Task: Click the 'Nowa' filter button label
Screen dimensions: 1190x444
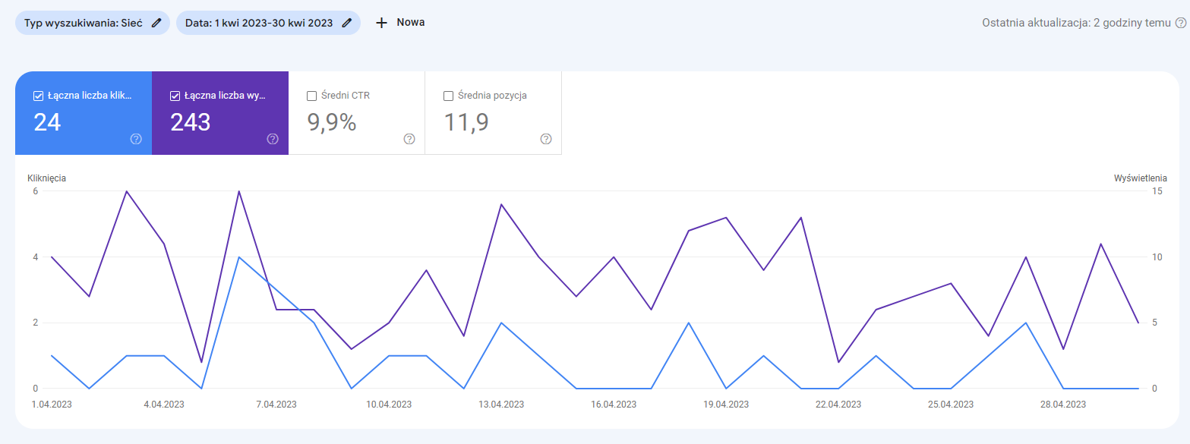Action: point(411,23)
